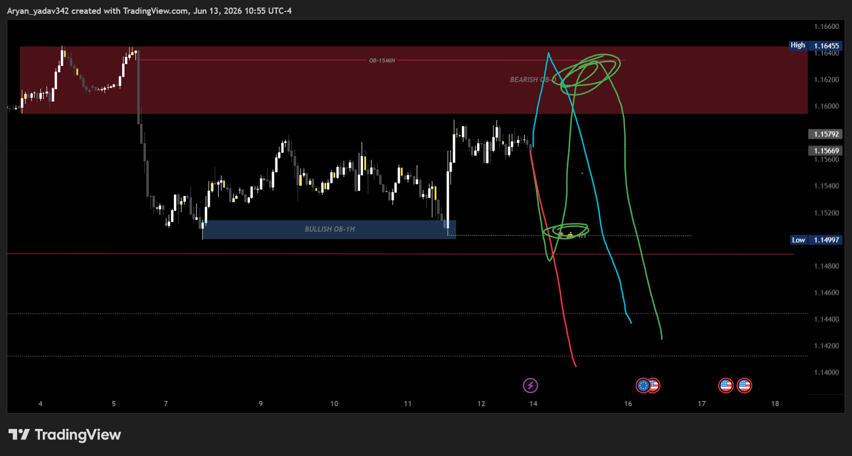The height and width of the screenshot is (456, 852).
Task: Click the High price tag label
Action: pyautogui.click(x=797, y=45)
